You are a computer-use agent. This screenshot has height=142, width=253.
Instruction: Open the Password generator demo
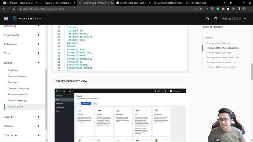click(18, 95)
